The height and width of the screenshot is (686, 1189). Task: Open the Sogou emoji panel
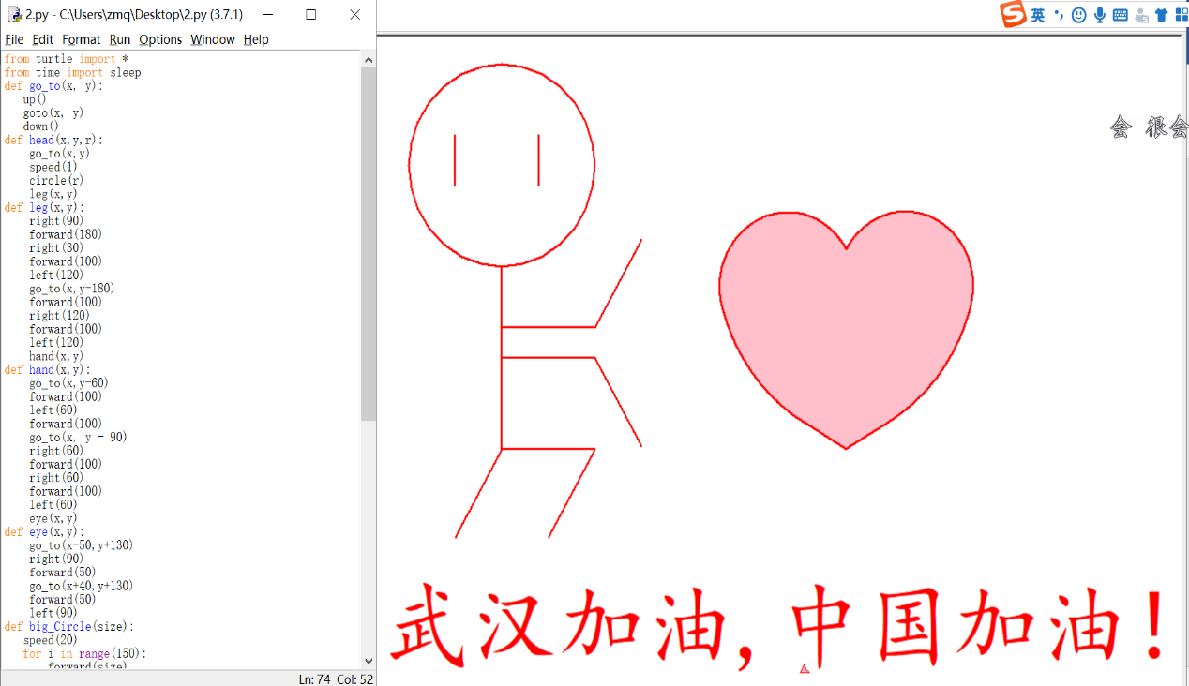tap(1079, 15)
